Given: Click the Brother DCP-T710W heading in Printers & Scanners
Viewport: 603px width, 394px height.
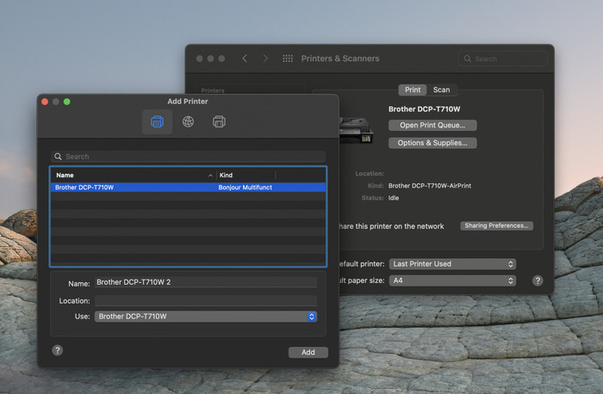Looking at the screenshot, I should pyautogui.click(x=424, y=109).
